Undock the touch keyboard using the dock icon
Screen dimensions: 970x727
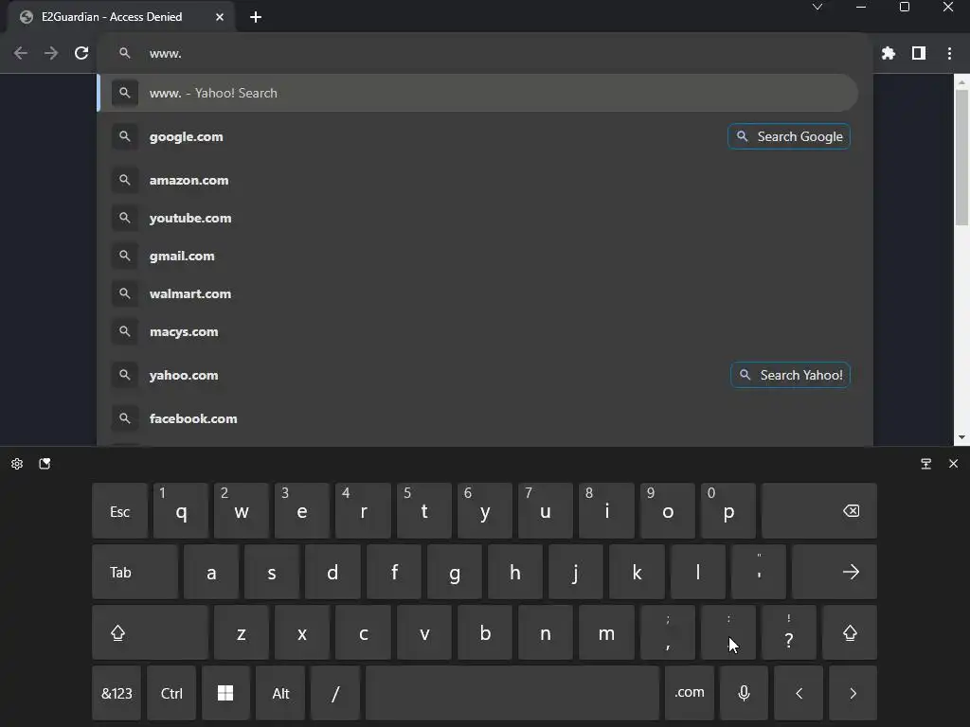tap(926, 464)
